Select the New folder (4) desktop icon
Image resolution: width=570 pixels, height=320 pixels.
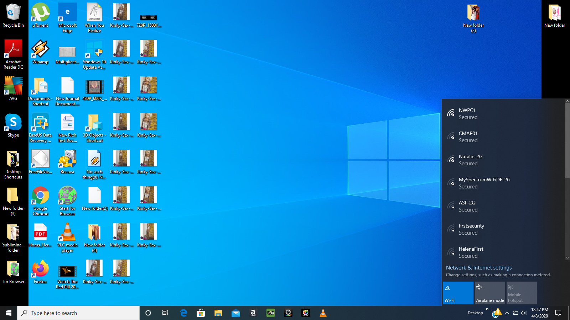coord(94,238)
